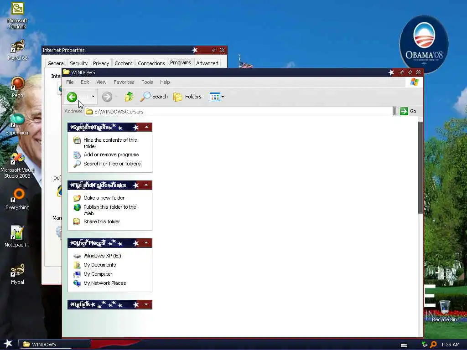The image size is (467, 350).
Task: Select the Supermium desktop shortcut
Action: pyautogui.click(x=17, y=124)
